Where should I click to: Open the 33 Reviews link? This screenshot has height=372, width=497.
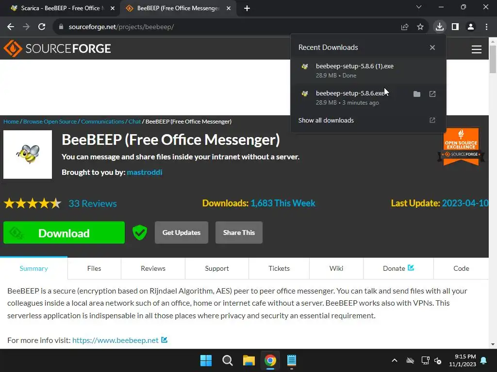93,203
